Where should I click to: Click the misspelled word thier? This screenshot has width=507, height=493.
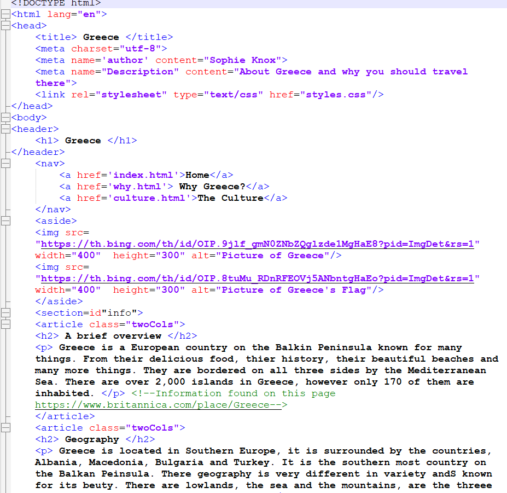[x=261, y=359]
